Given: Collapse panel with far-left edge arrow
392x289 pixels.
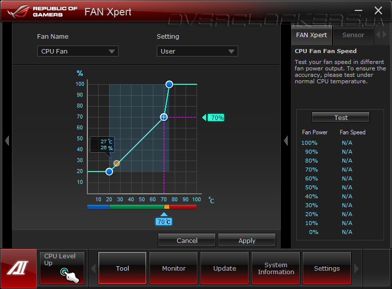Looking at the screenshot, I should [7, 141].
